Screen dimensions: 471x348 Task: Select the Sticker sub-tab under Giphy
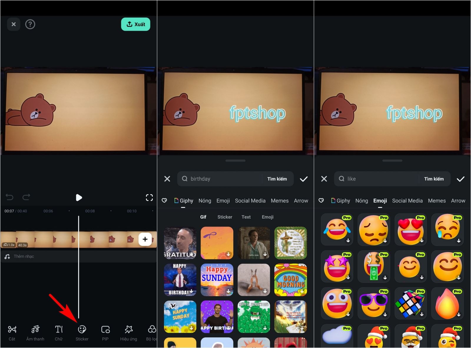225,217
